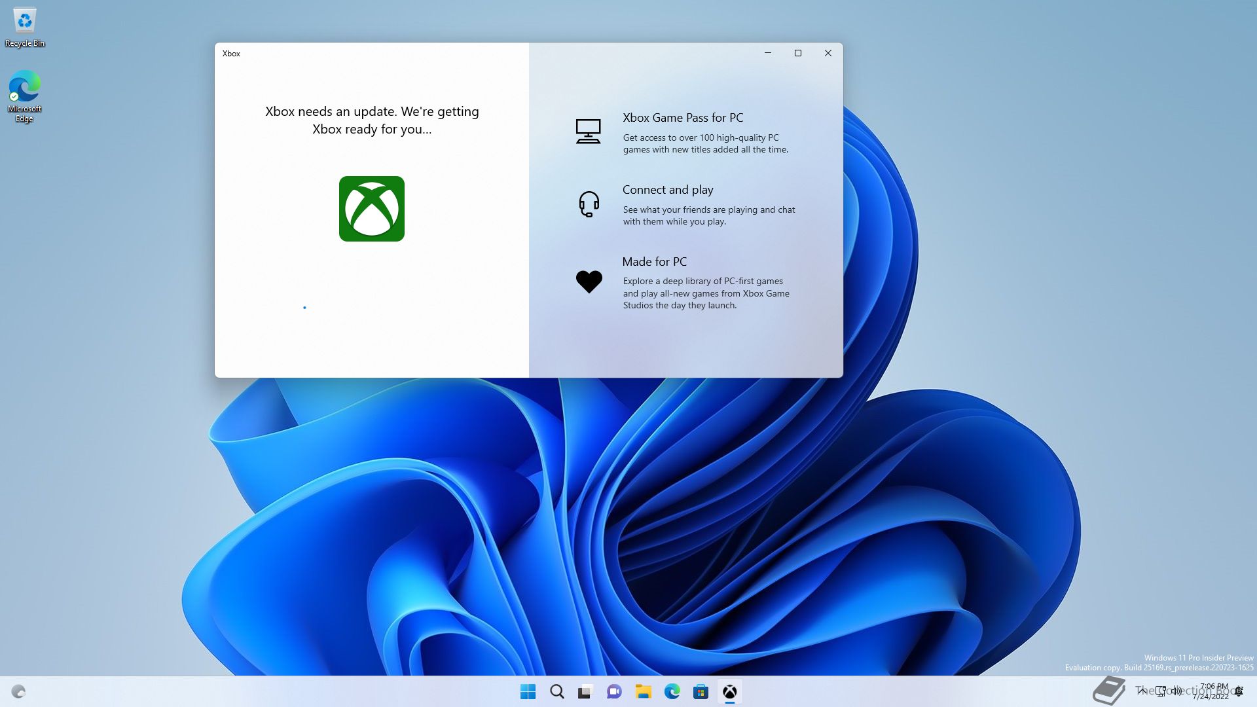Launch File Explorer from the taskbar
The height and width of the screenshot is (707, 1257).
643,691
